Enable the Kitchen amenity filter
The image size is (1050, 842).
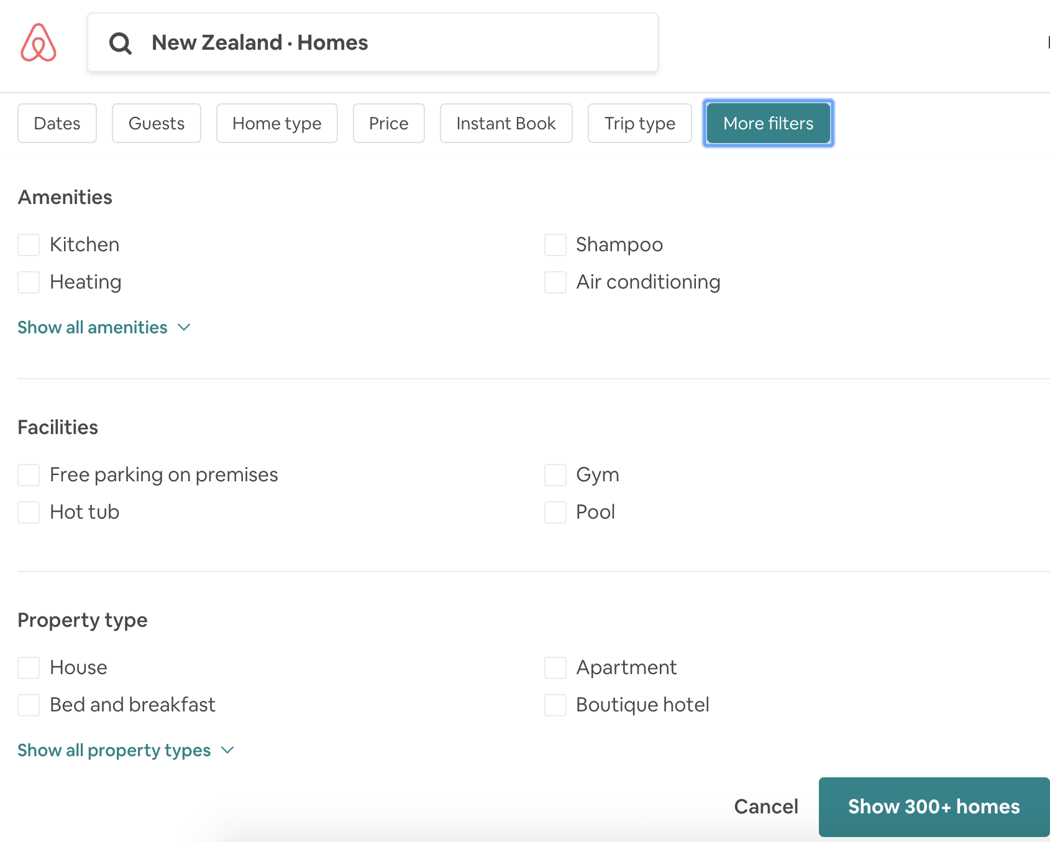[29, 244]
